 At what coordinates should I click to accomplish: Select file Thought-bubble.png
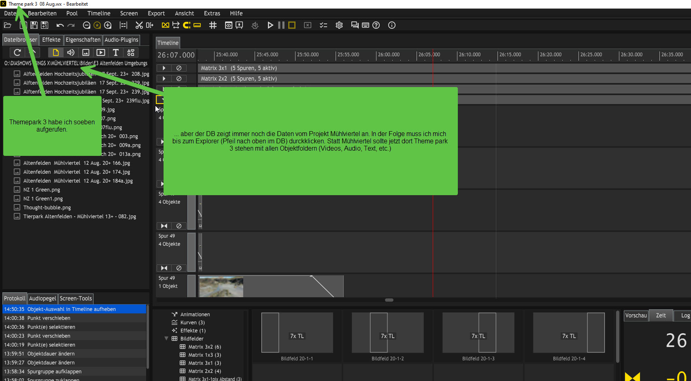[x=47, y=207]
